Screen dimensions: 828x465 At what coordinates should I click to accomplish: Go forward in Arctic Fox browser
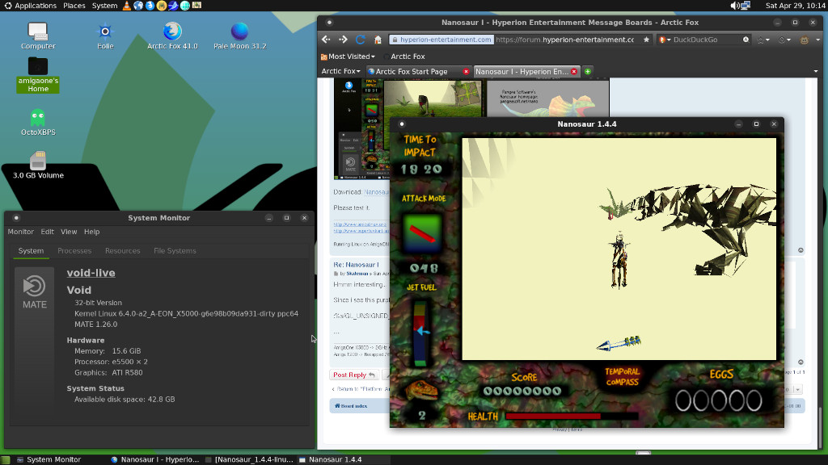(343, 40)
